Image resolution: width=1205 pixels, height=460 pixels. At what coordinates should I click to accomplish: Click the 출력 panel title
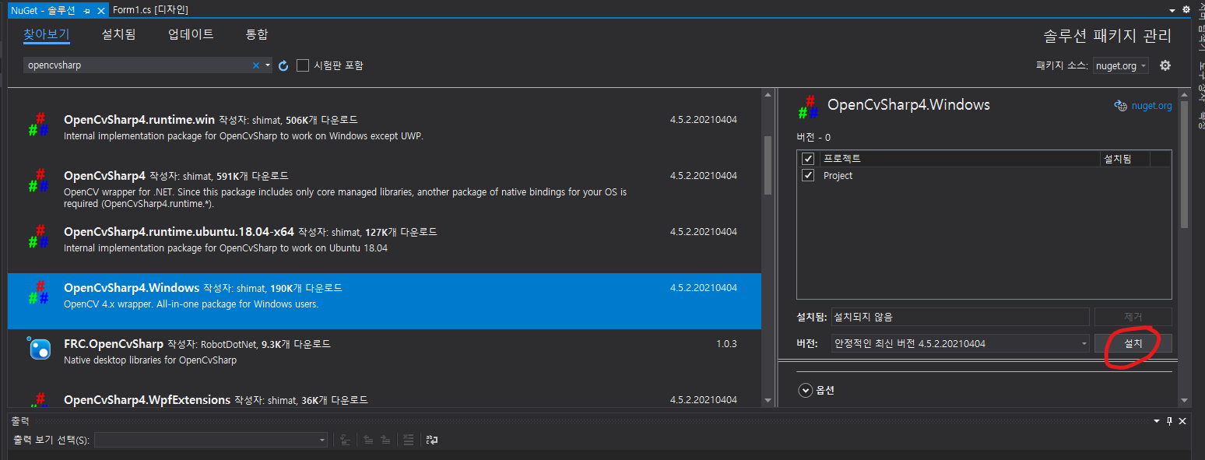20,421
